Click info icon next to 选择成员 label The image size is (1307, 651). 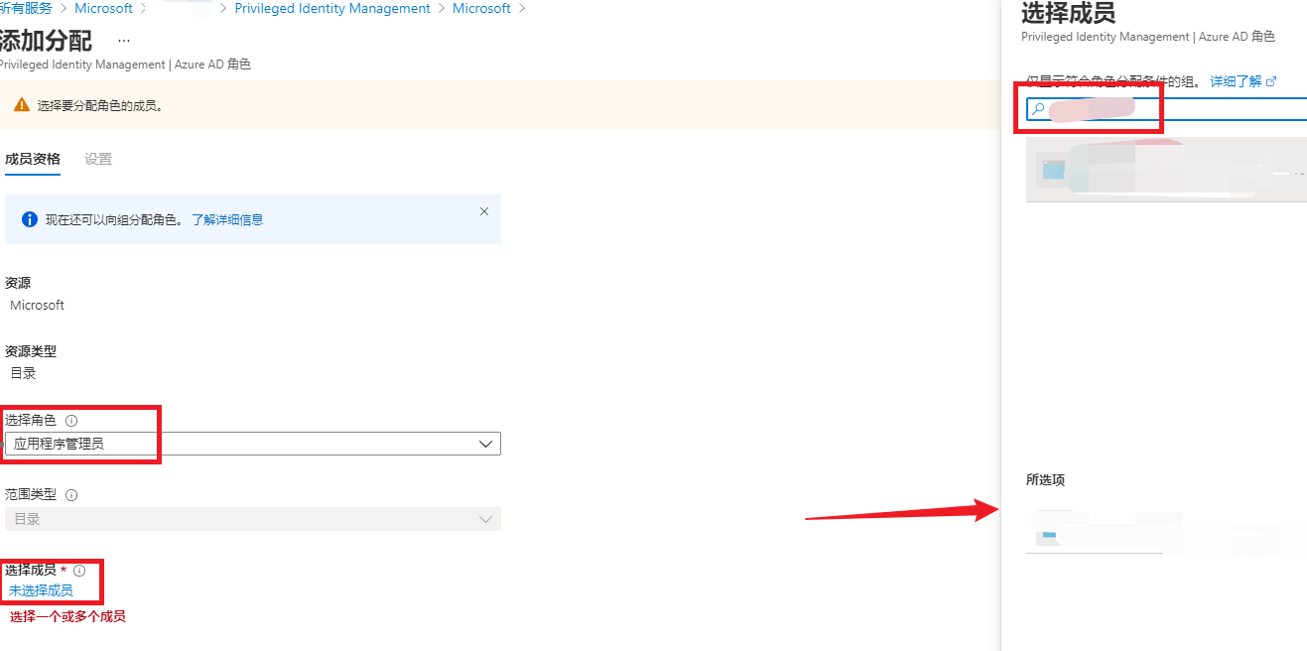pyautogui.click(x=79, y=571)
